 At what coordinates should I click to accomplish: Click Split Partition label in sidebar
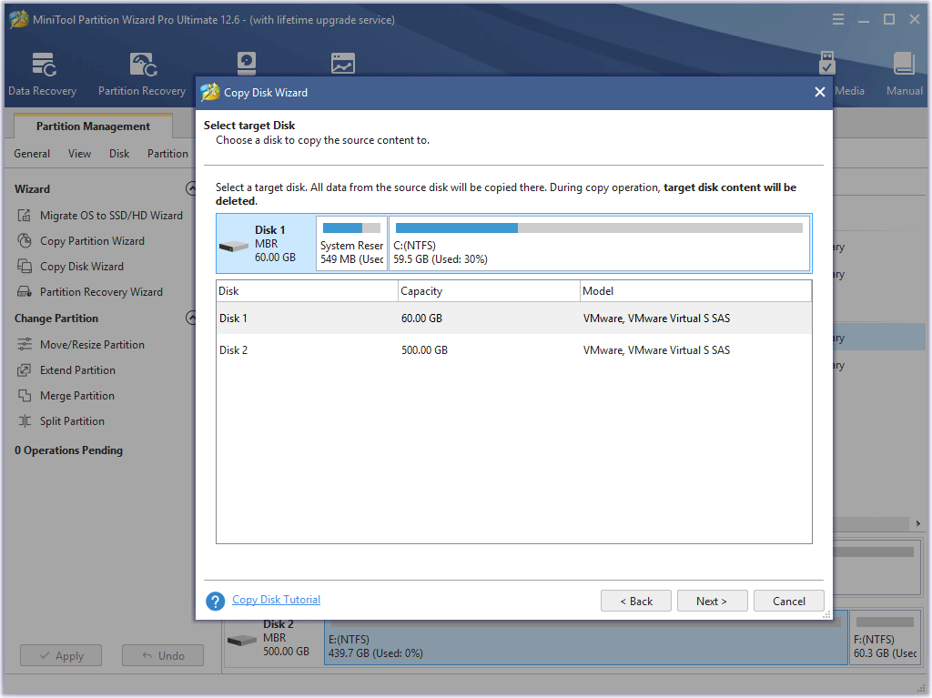[72, 421]
